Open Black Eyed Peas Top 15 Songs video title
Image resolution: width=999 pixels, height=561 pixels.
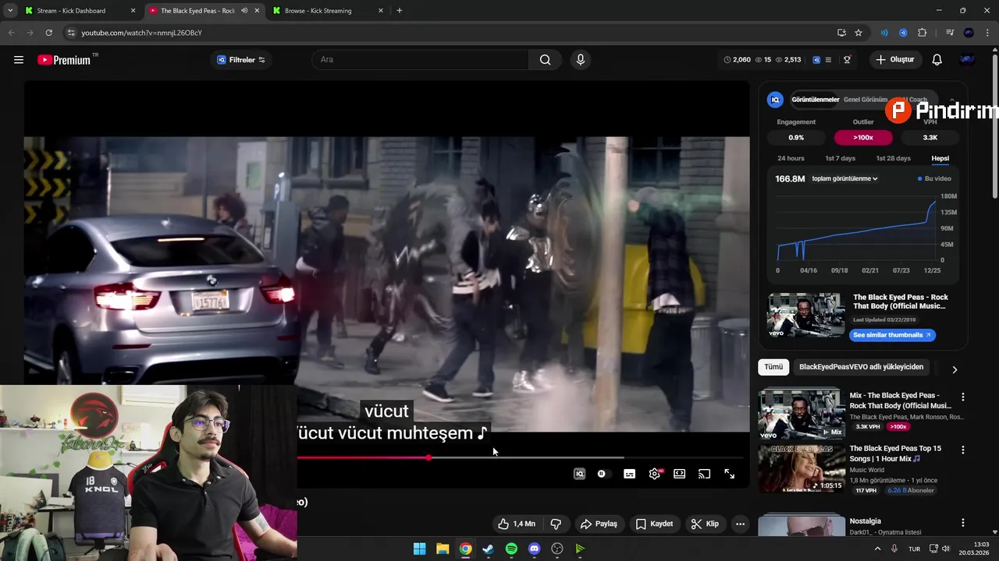point(895,453)
